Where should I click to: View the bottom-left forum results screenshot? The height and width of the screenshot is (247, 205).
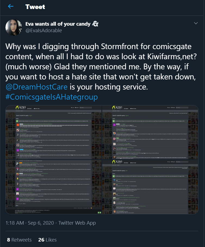coord(54,187)
